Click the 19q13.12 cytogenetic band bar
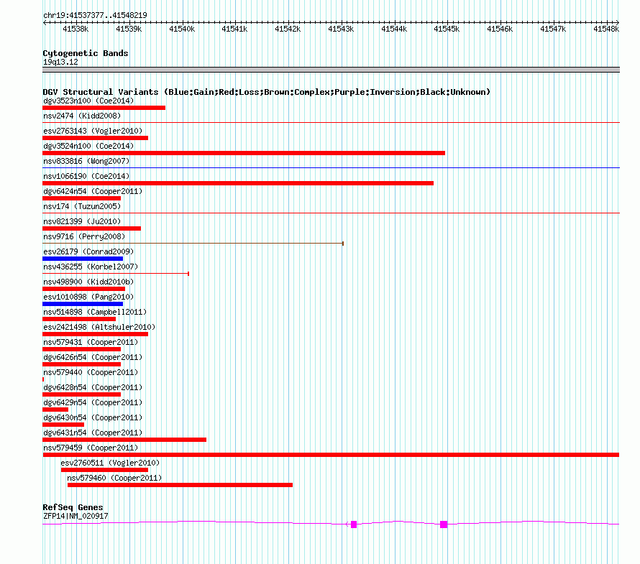 click(x=331, y=70)
